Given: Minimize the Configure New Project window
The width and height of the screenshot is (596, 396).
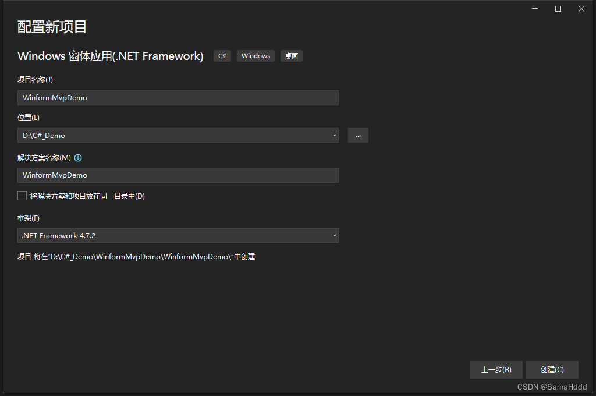Looking at the screenshot, I should 534,9.
